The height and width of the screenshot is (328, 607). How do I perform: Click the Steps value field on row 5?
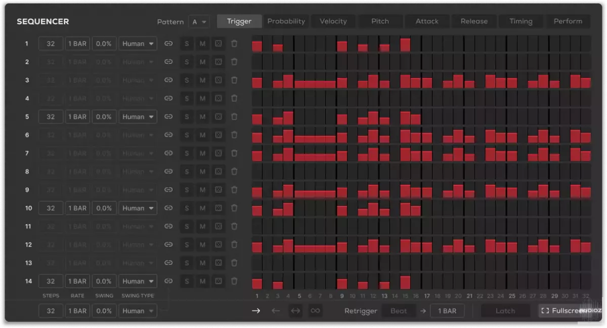click(x=51, y=117)
